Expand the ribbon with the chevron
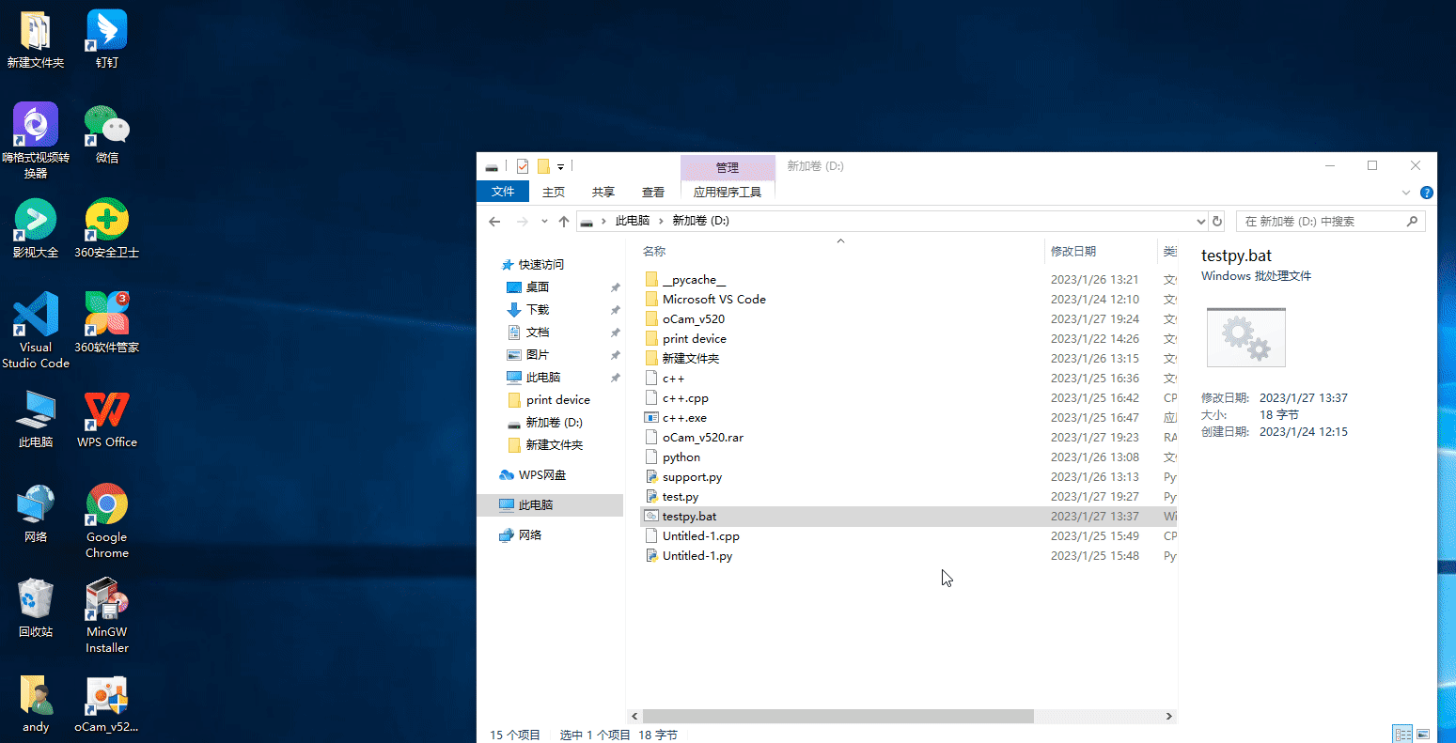Viewport: 1456px width, 743px height. tap(1407, 193)
